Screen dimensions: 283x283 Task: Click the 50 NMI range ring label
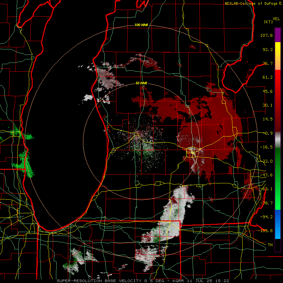pyautogui.click(x=141, y=83)
